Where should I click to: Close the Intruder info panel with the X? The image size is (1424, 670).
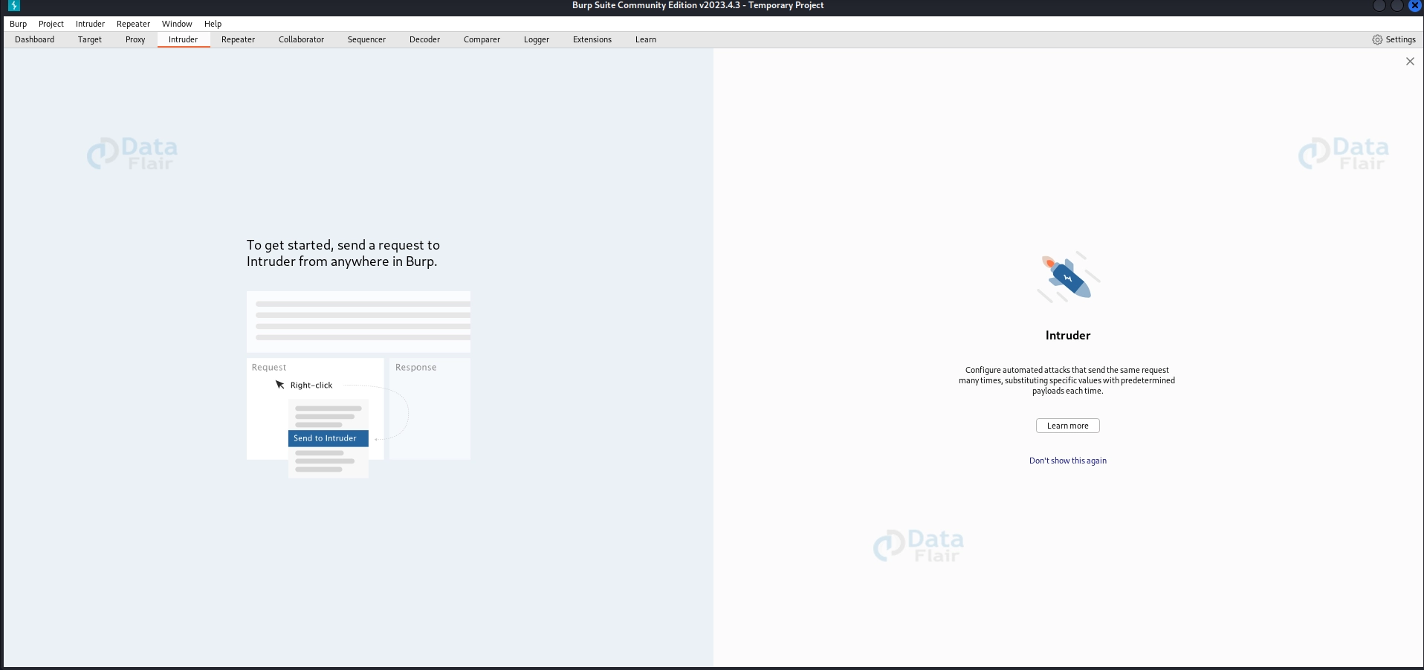coord(1410,62)
